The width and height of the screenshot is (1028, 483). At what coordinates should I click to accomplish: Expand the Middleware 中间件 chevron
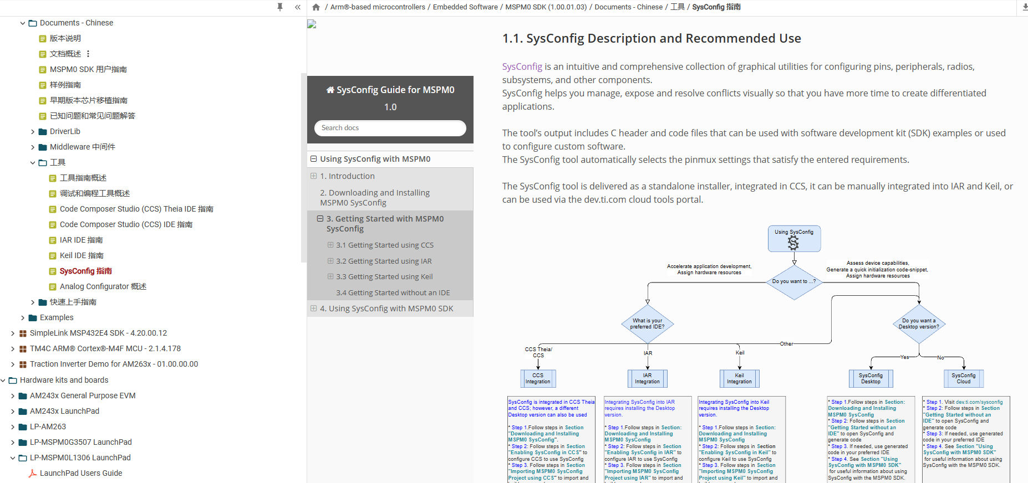coord(33,147)
